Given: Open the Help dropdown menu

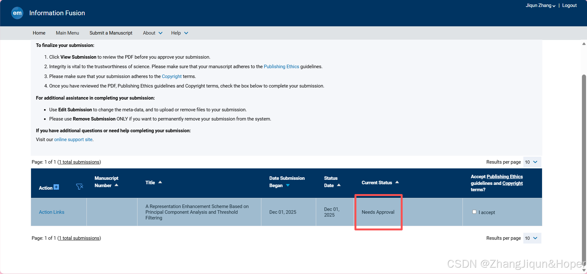Looking at the screenshot, I should 180,33.
